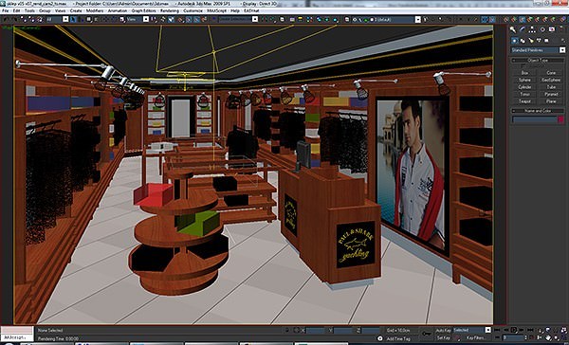Toggle Auto Key mode

[443, 330]
